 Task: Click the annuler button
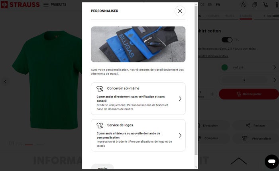102,167
